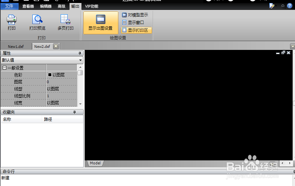Click the Print (打印) printer icon
The width and height of the screenshot is (295, 186).
(x=11, y=20)
